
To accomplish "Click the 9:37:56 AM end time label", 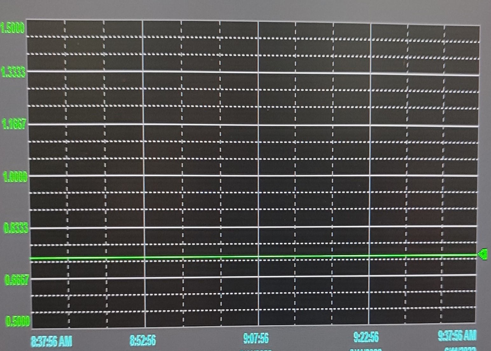I will (457, 335).
